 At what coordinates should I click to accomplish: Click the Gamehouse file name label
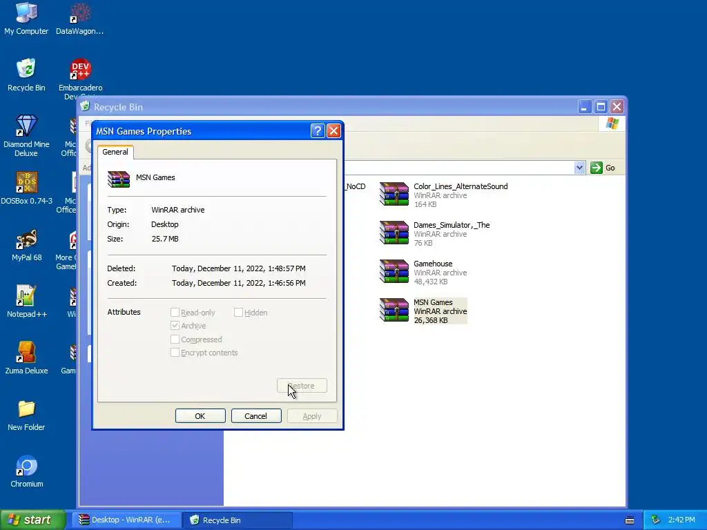(433, 264)
